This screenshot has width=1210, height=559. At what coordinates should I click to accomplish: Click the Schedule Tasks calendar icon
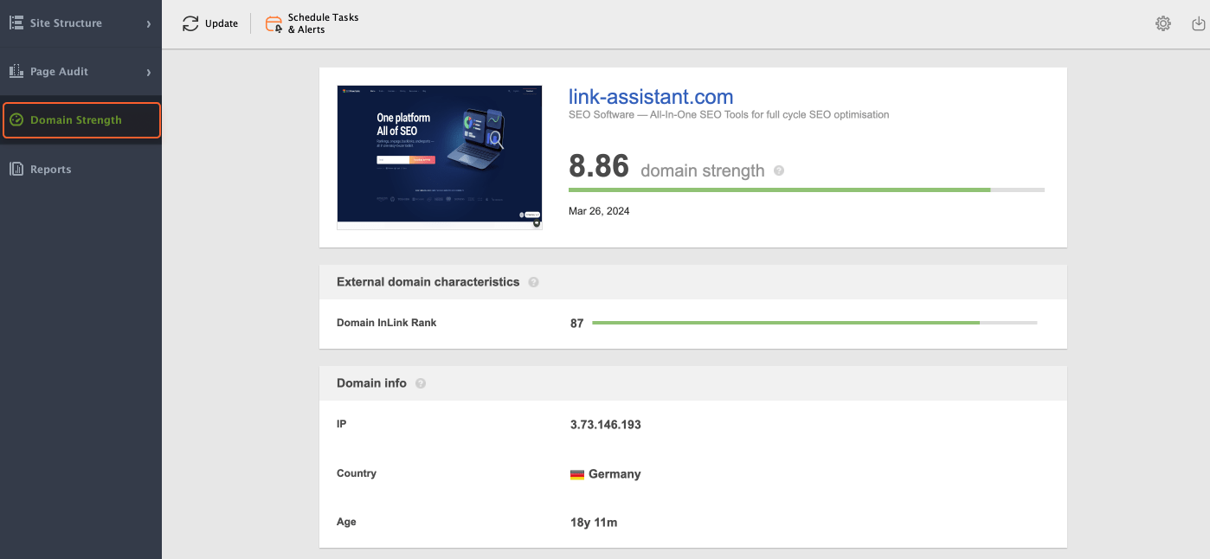pos(274,23)
